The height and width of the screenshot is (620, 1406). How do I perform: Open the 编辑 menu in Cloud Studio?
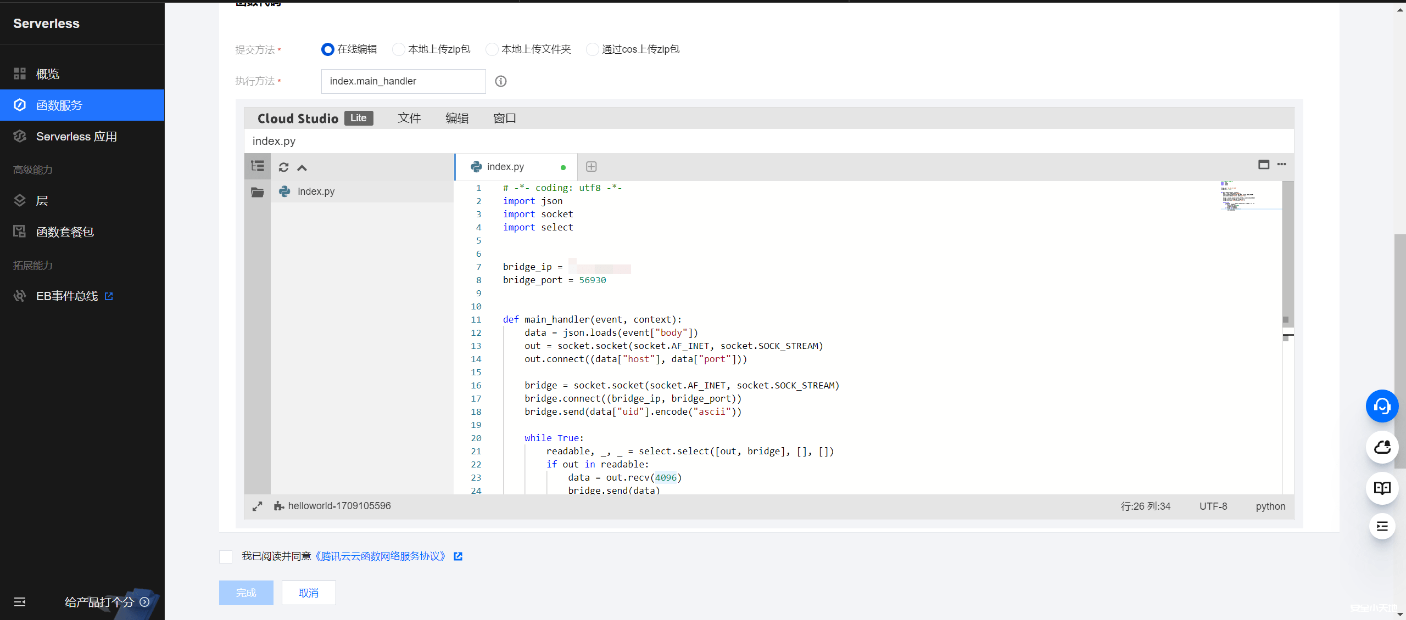pyautogui.click(x=456, y=119)
